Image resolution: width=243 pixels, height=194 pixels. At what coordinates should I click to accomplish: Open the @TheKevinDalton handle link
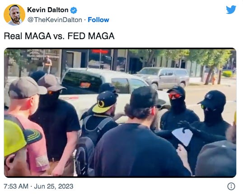[55, 20]
